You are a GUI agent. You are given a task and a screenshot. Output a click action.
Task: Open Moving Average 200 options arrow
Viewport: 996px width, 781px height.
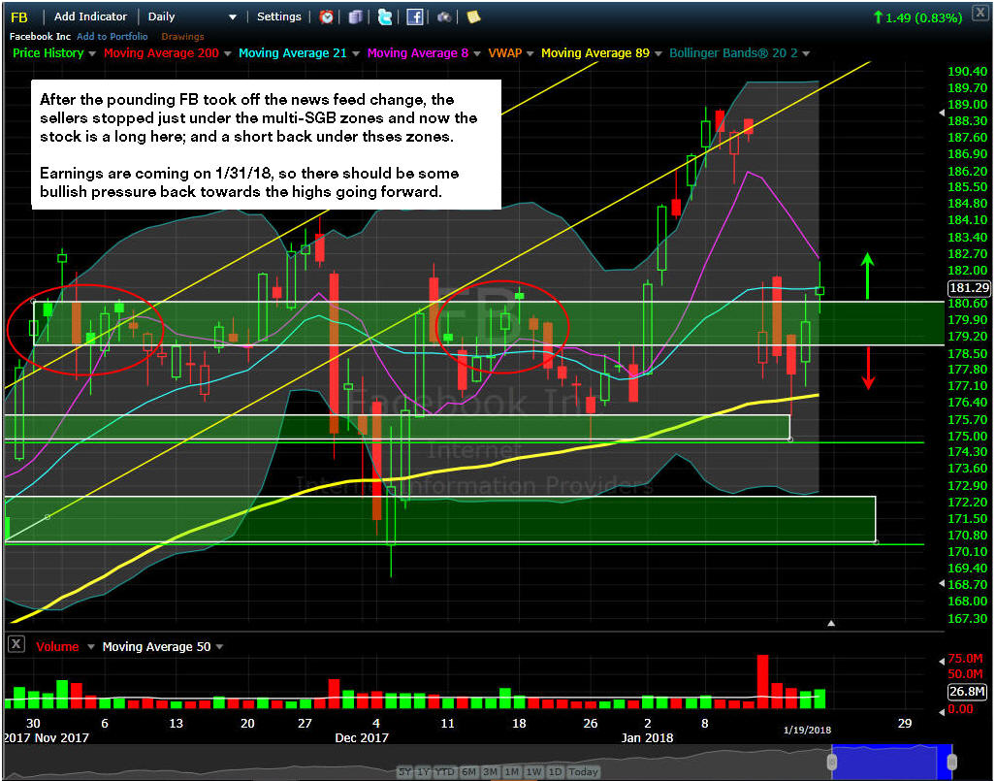coord(227,54)
